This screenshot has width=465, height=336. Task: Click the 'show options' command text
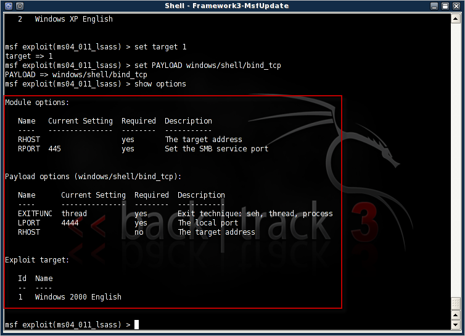[160, 84]
